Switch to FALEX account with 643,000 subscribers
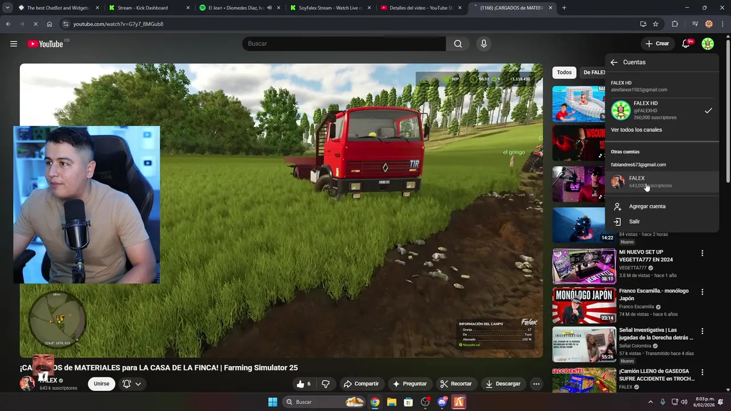This screenshot has height=411, width=731. click(662, 182)
